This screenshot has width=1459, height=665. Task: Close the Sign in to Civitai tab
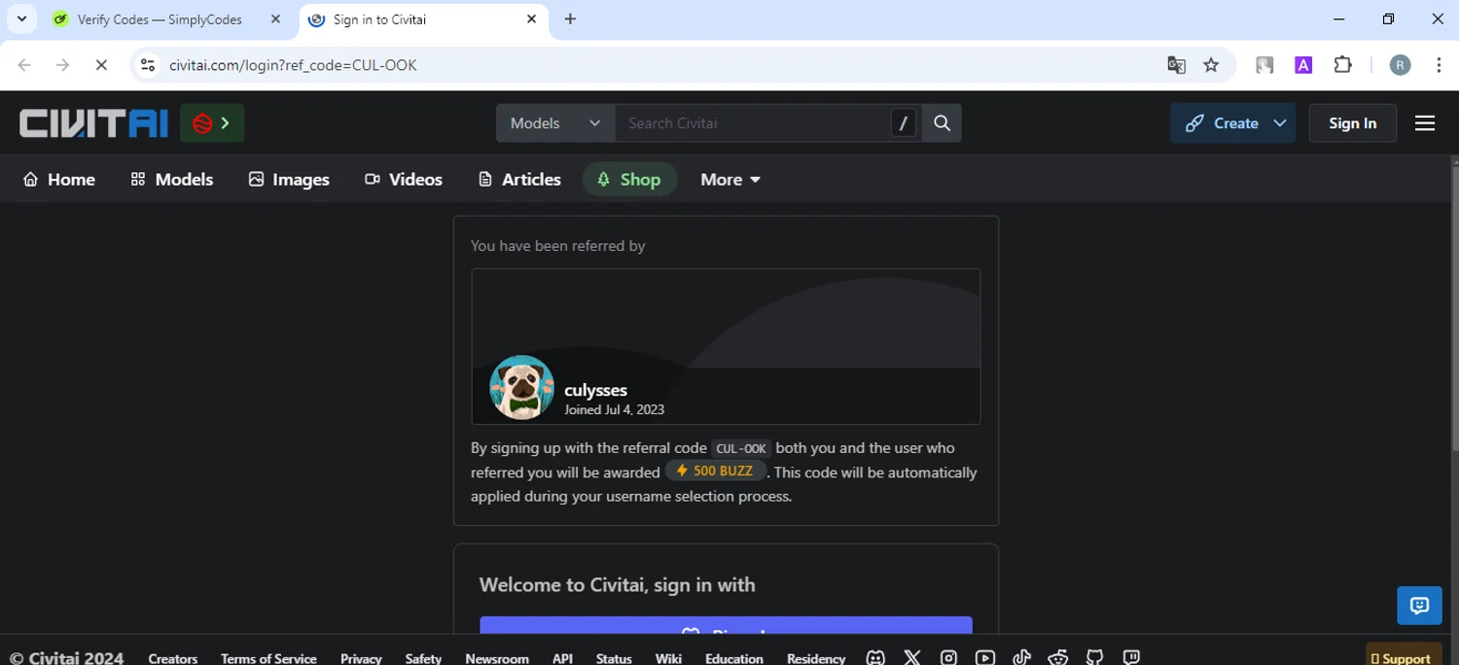click(531, 19)
